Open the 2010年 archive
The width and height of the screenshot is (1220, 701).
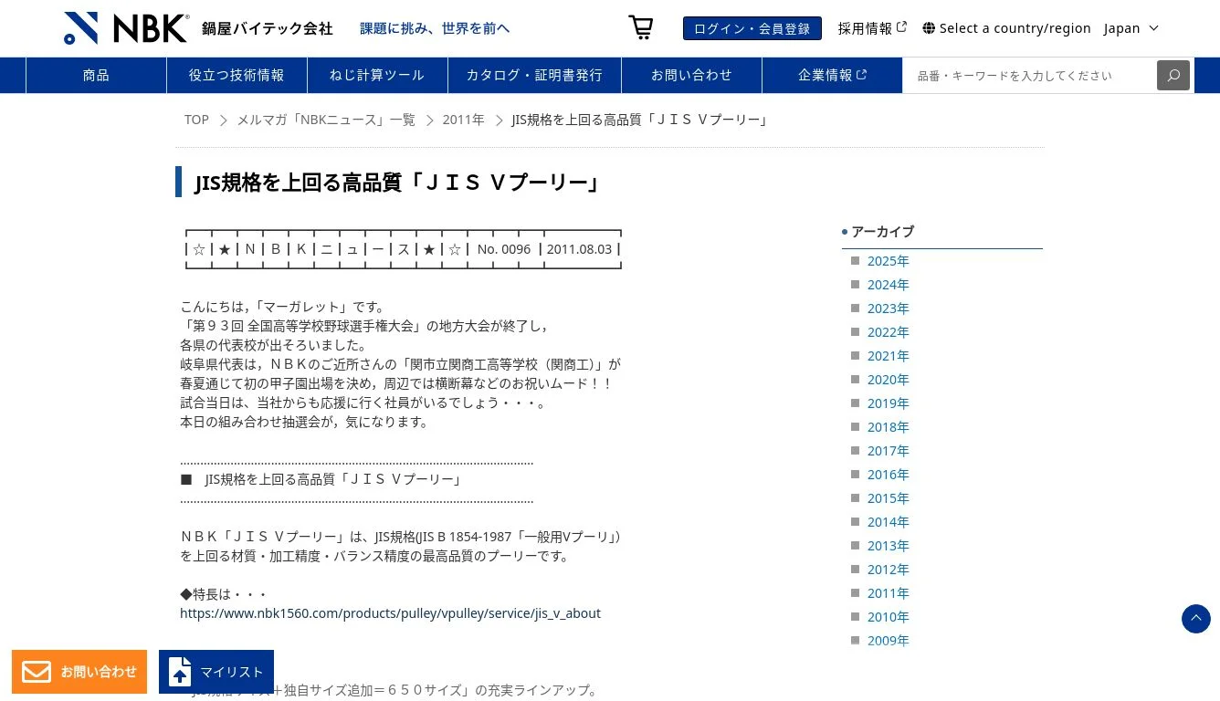[889, 617]
